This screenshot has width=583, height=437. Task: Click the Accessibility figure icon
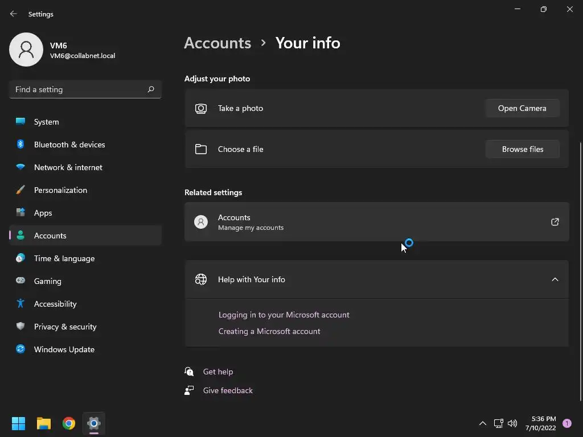[x=20, y=304]
